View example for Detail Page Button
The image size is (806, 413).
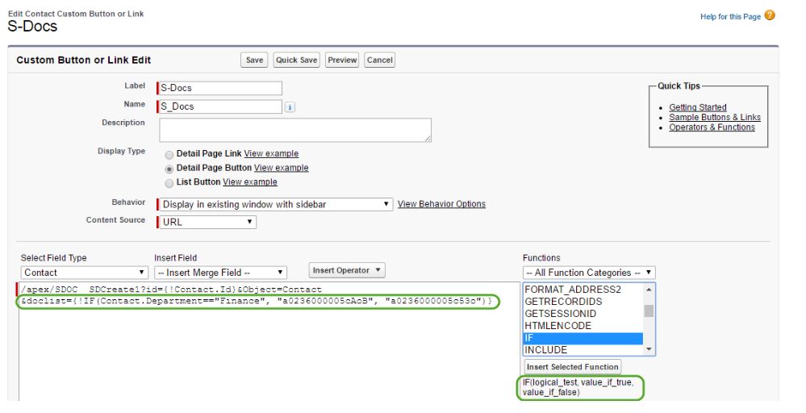coord(282,168)
